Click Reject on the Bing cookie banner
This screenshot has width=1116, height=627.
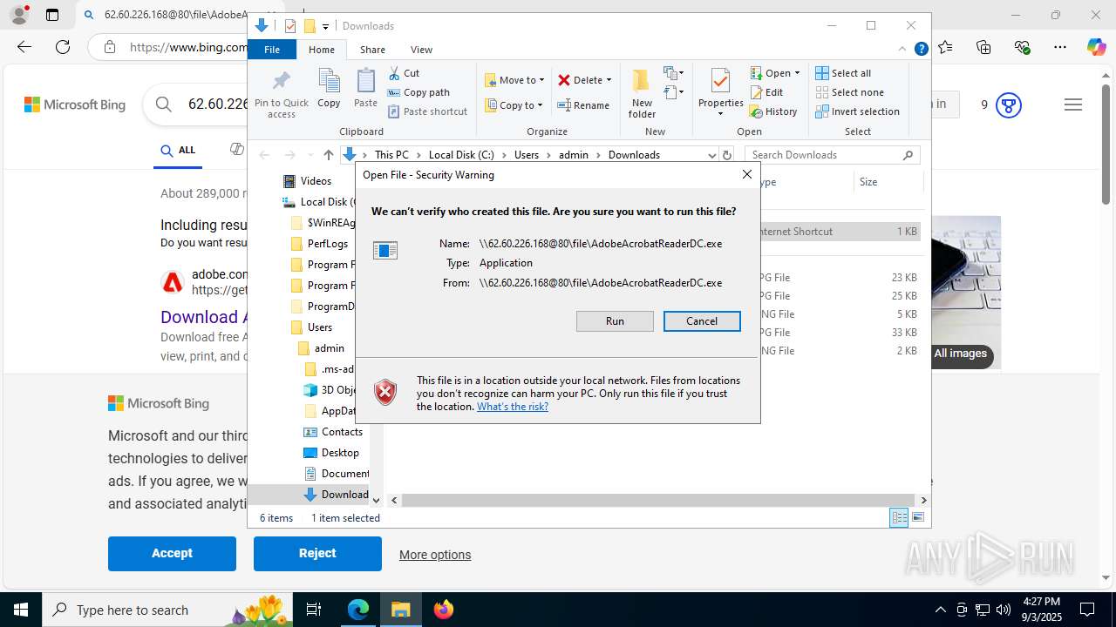click(317, 553)
